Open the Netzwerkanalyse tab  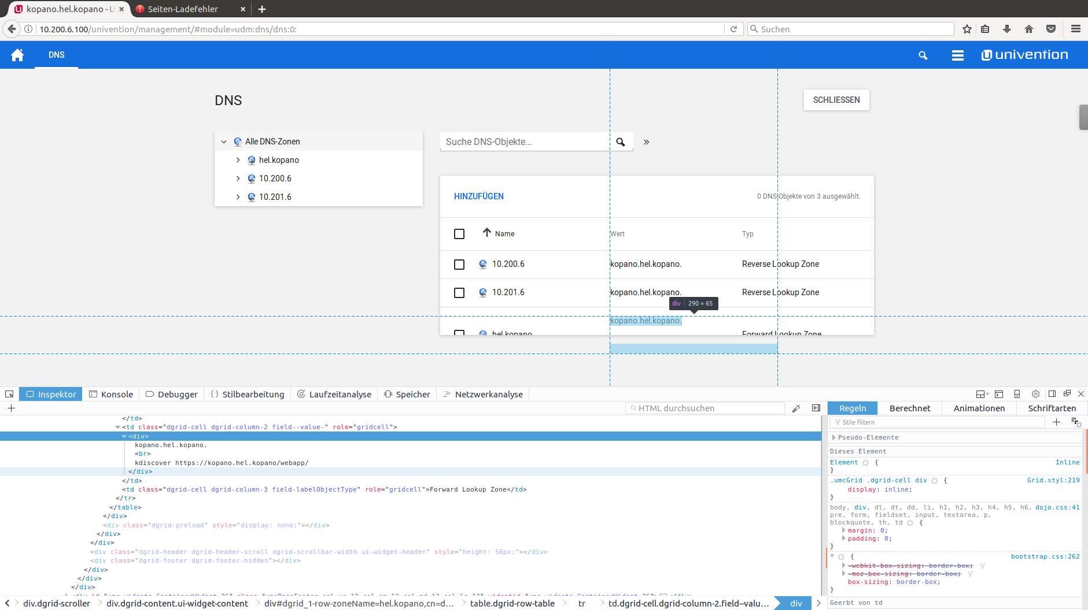pyautogui.click(x=483, y=394)
